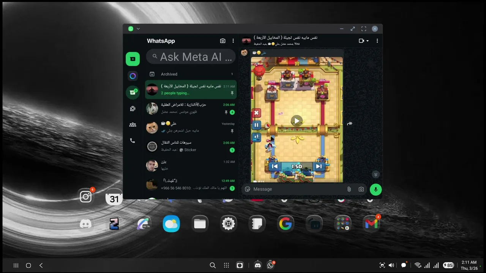Start a video call from chat header
The image size is (486, 273).
point(361,41)
